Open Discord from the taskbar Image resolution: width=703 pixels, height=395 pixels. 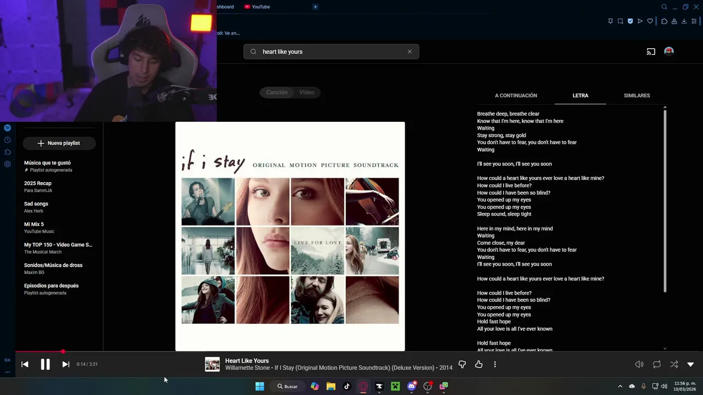click(x=411, y=386)
